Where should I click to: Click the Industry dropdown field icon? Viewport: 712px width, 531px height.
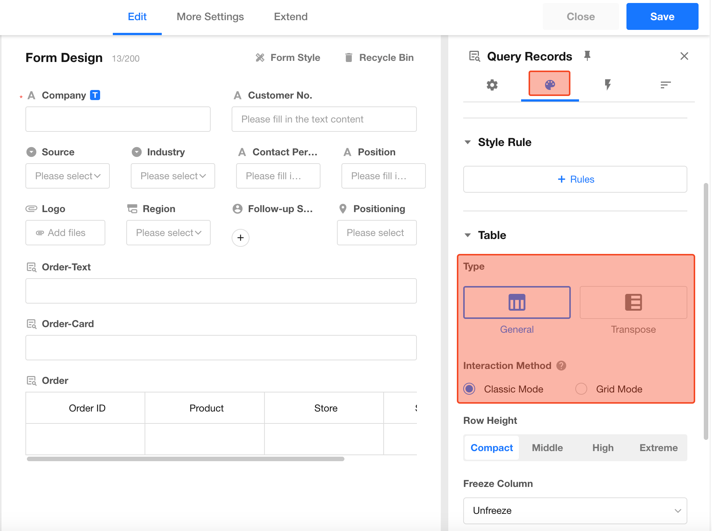(x=137, y=152)
